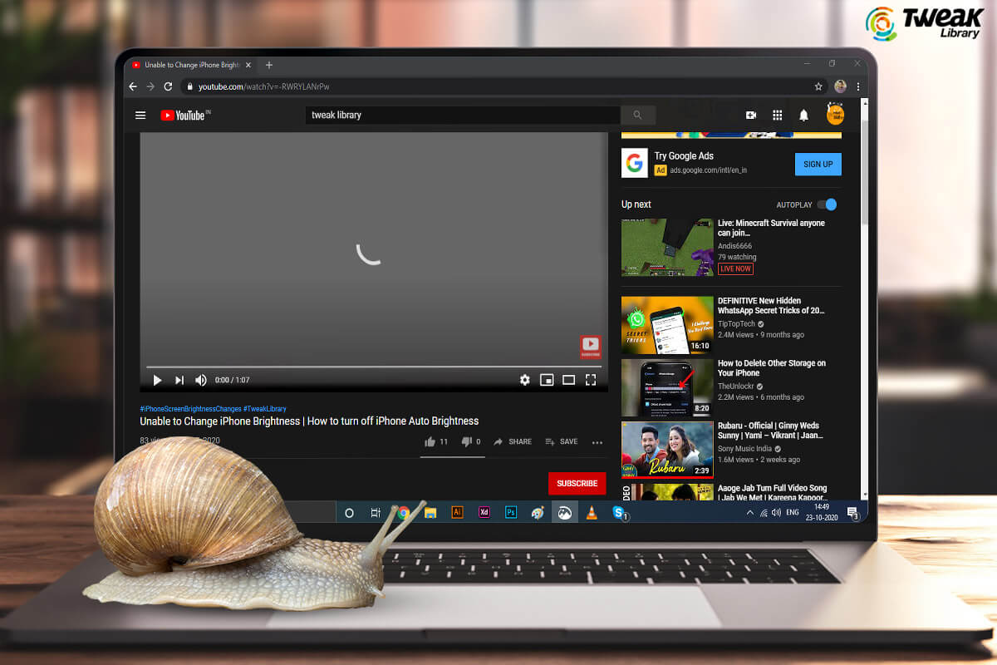Skip to the next video
The width and height of the screenshot is (997, 665).
pyautogui.click(x=179, y=380)
